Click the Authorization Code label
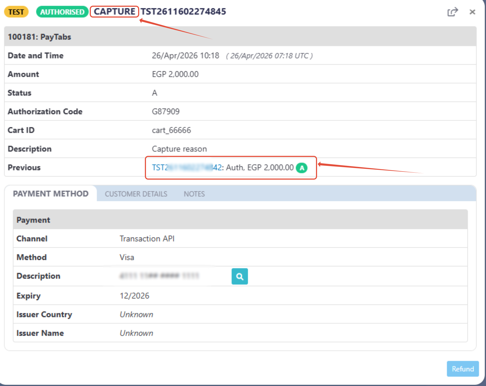The width and height of the screenshot is (486, 386). [45, 111]
